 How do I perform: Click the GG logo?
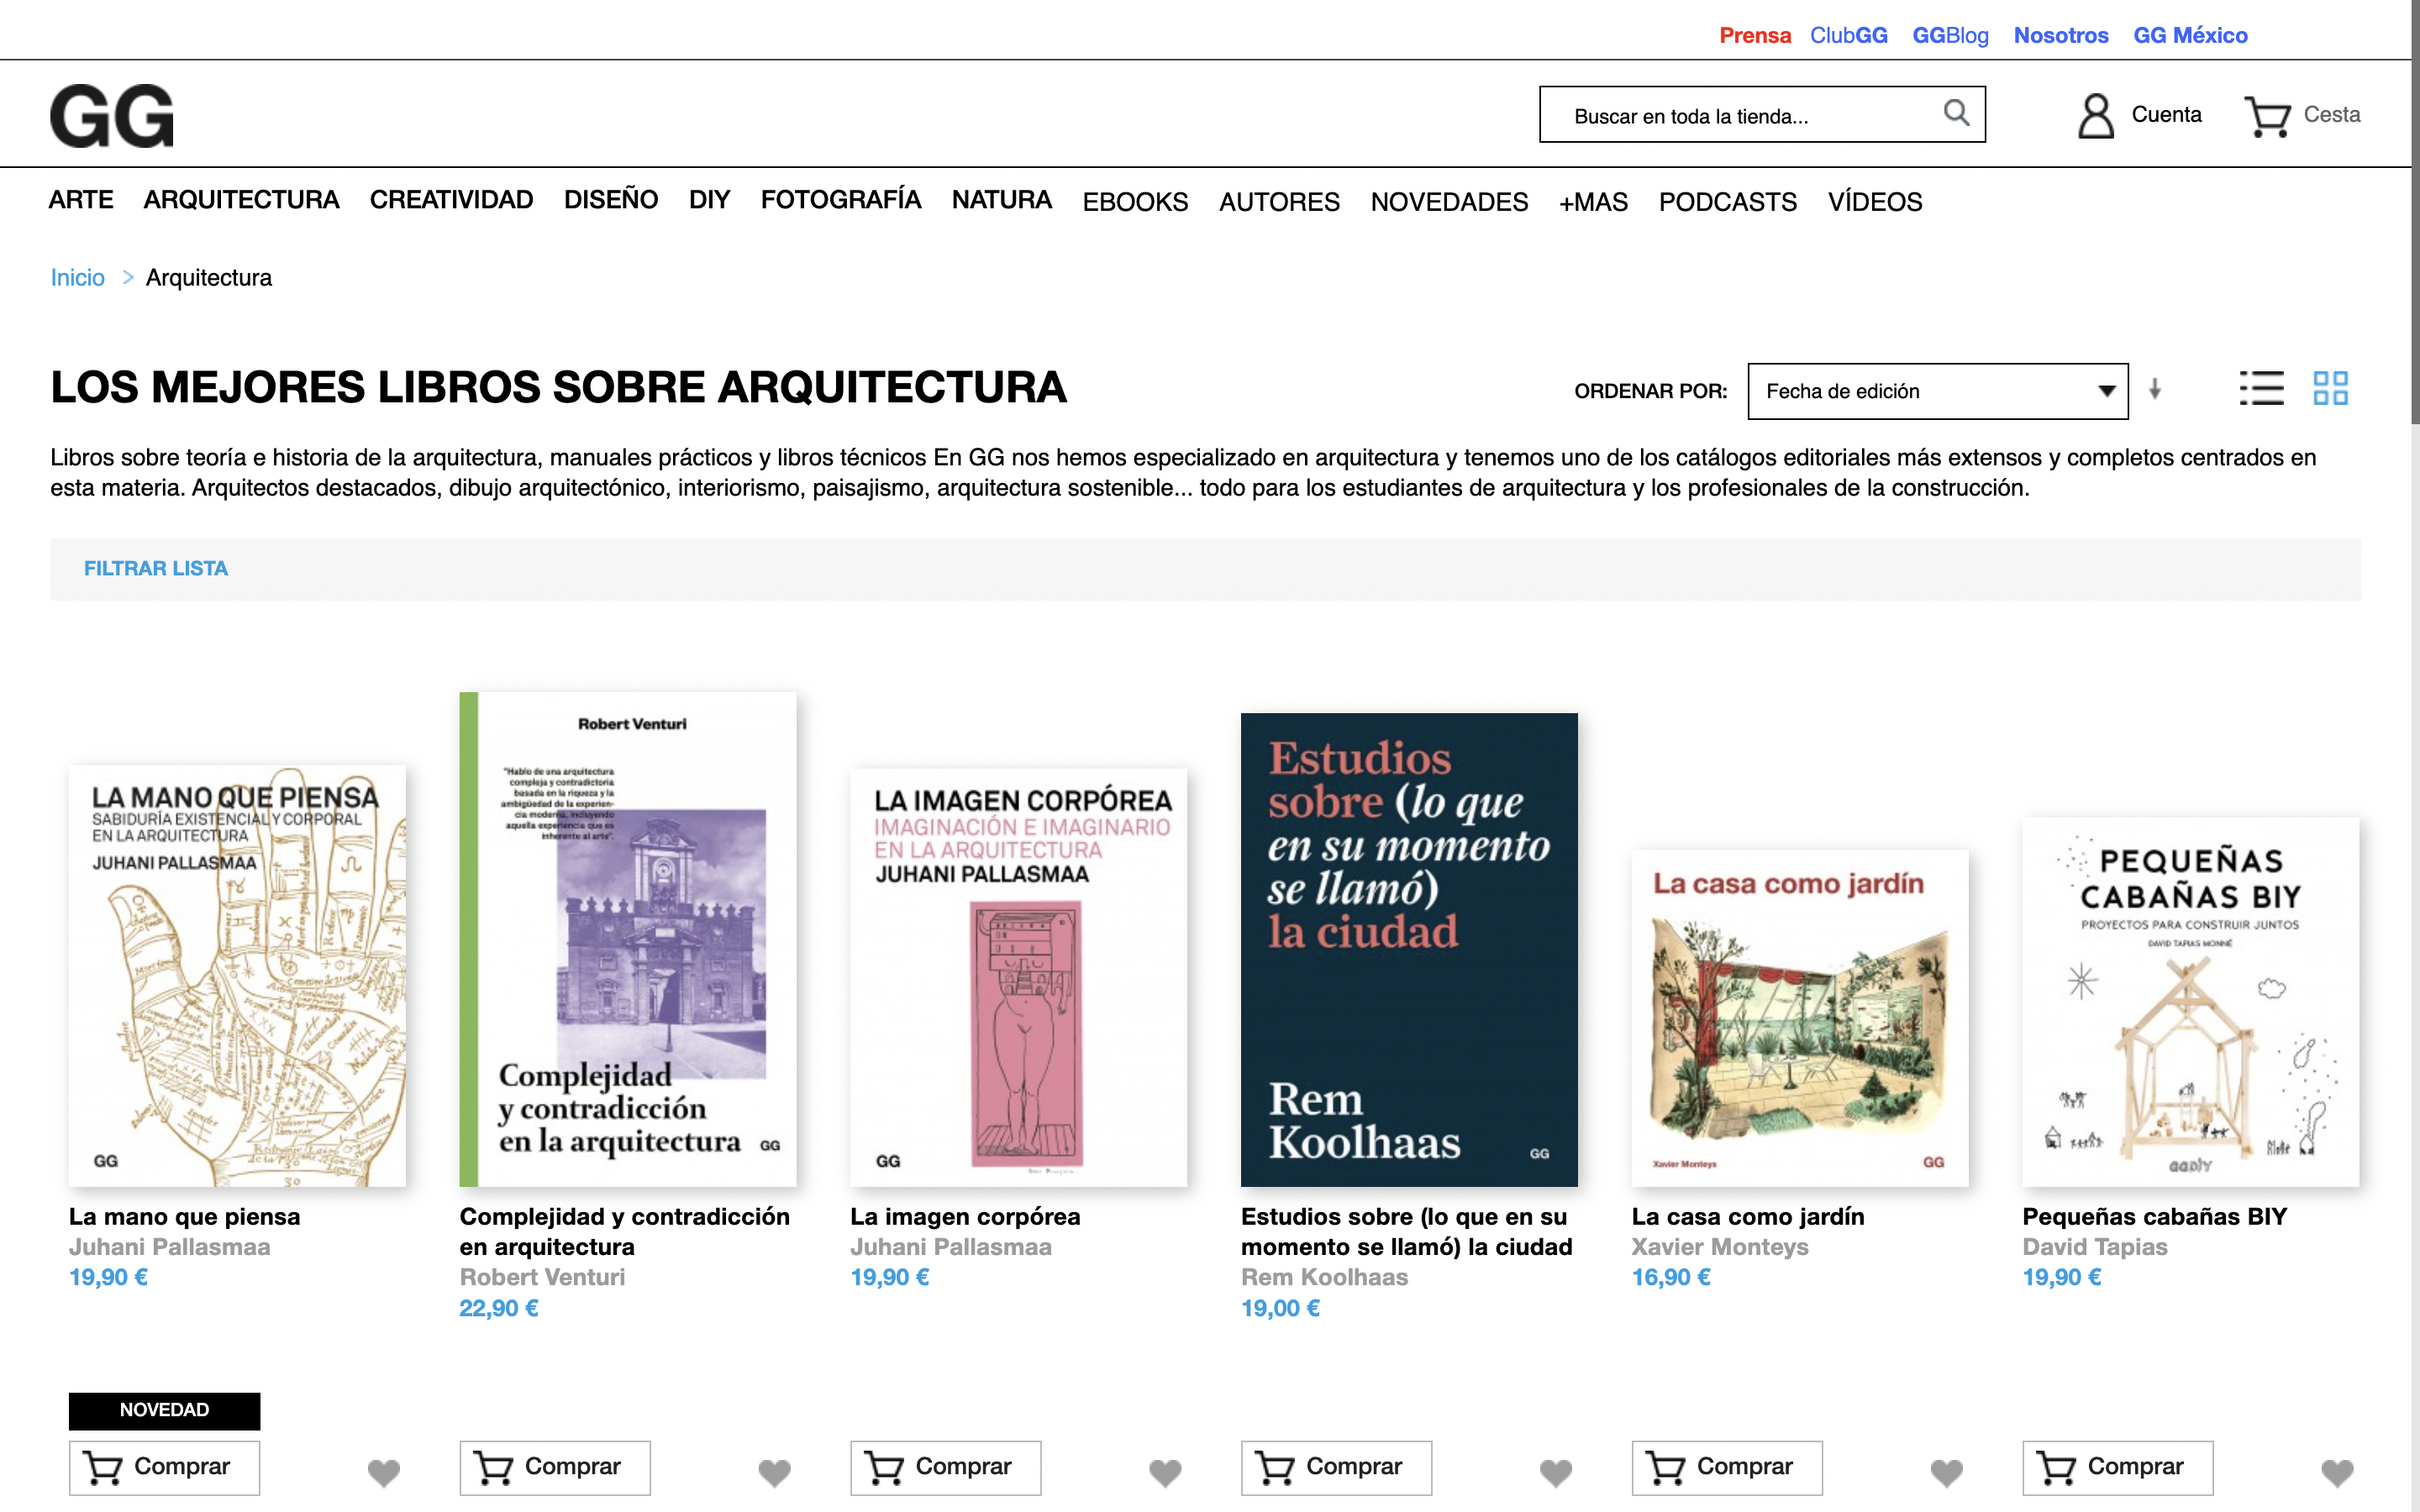tap(112, 116)
